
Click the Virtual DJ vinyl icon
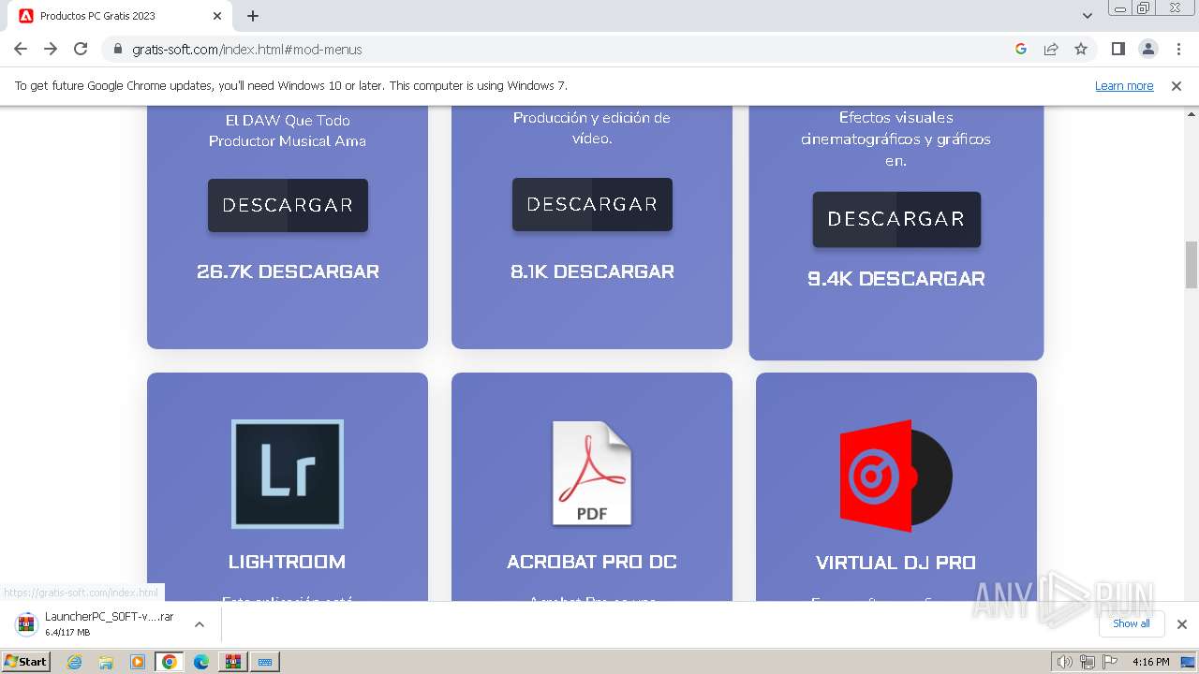coord(896,476)
